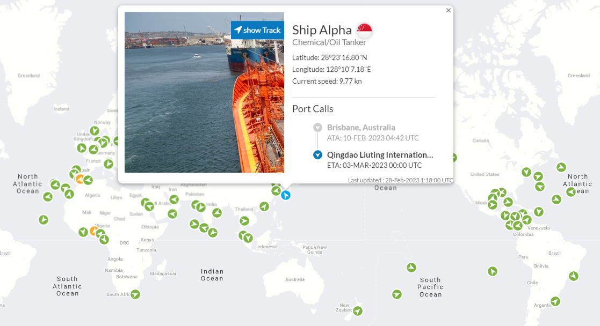
Task: Click the Qingdao port call marker
Action: point(317,155)
